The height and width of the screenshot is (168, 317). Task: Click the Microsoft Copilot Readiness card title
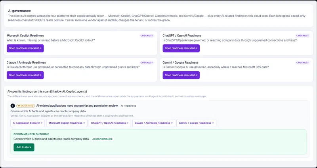click(25, 36)
